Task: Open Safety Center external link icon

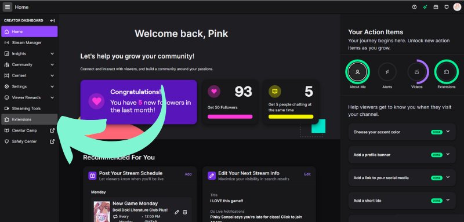Action: [x=52, y=141]
